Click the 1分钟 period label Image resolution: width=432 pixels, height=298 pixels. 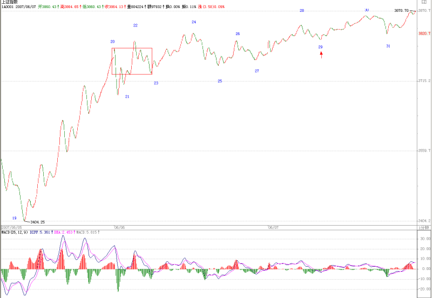pyautogui.click(x=423, y=228)
